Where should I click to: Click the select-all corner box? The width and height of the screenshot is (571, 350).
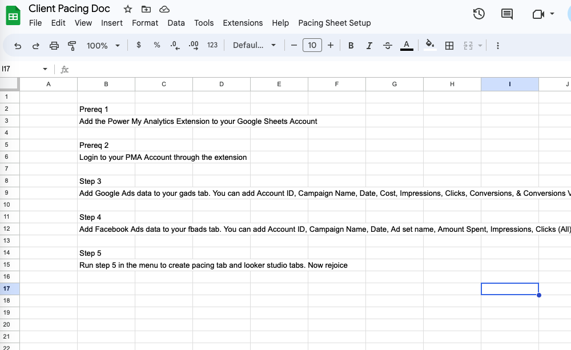coord(9,83)
